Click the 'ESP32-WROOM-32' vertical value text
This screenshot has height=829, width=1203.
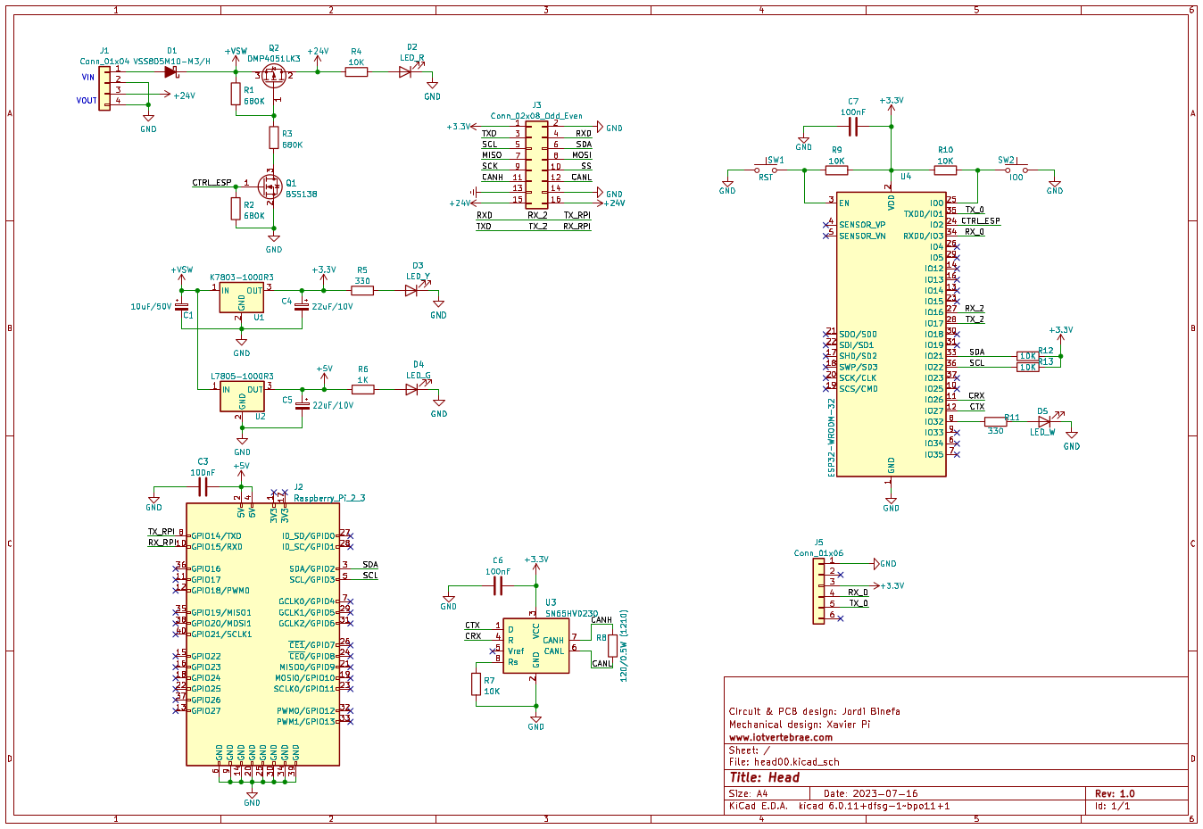(x=832, y=437)
